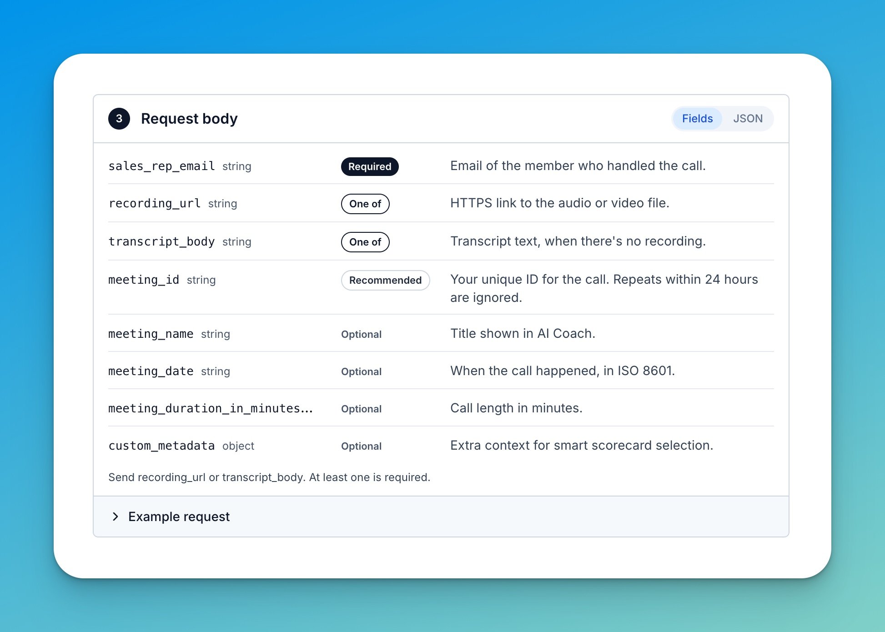Select the sales_rep_email field name
Screen dimensions: 885x632
(161, 166)
